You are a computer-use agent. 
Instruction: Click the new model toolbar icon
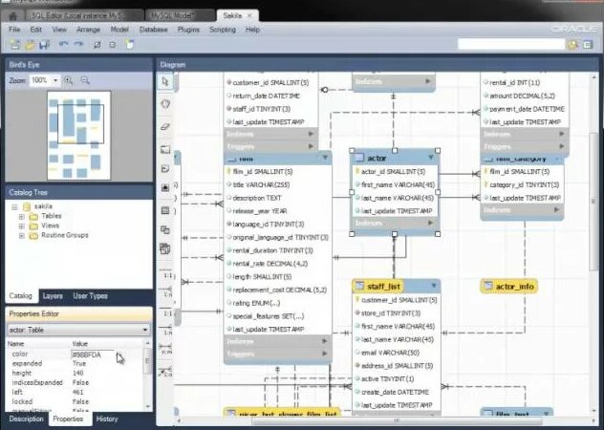(x=15, y=45)
